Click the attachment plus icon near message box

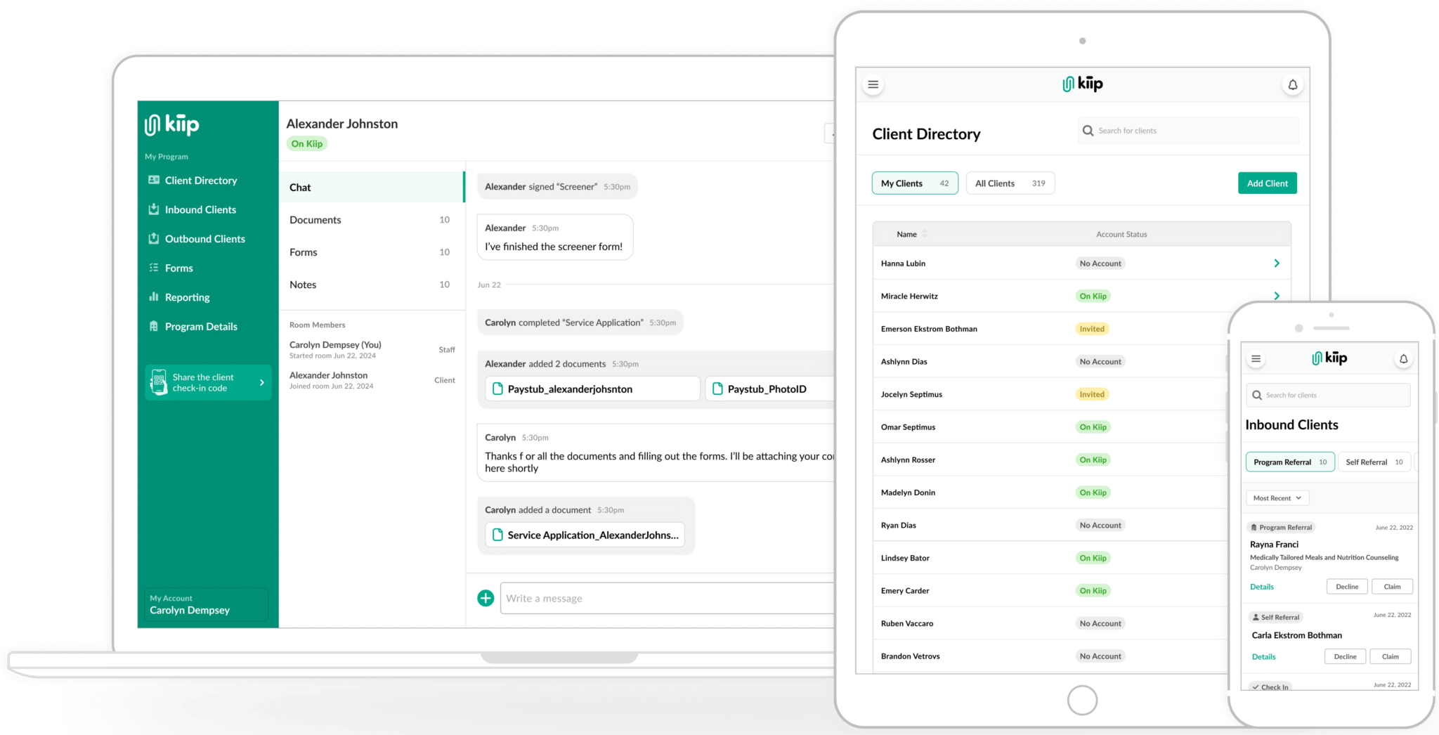point(485,598)
